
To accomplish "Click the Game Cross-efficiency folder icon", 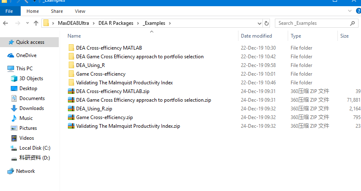I will (x=71, y=74).
